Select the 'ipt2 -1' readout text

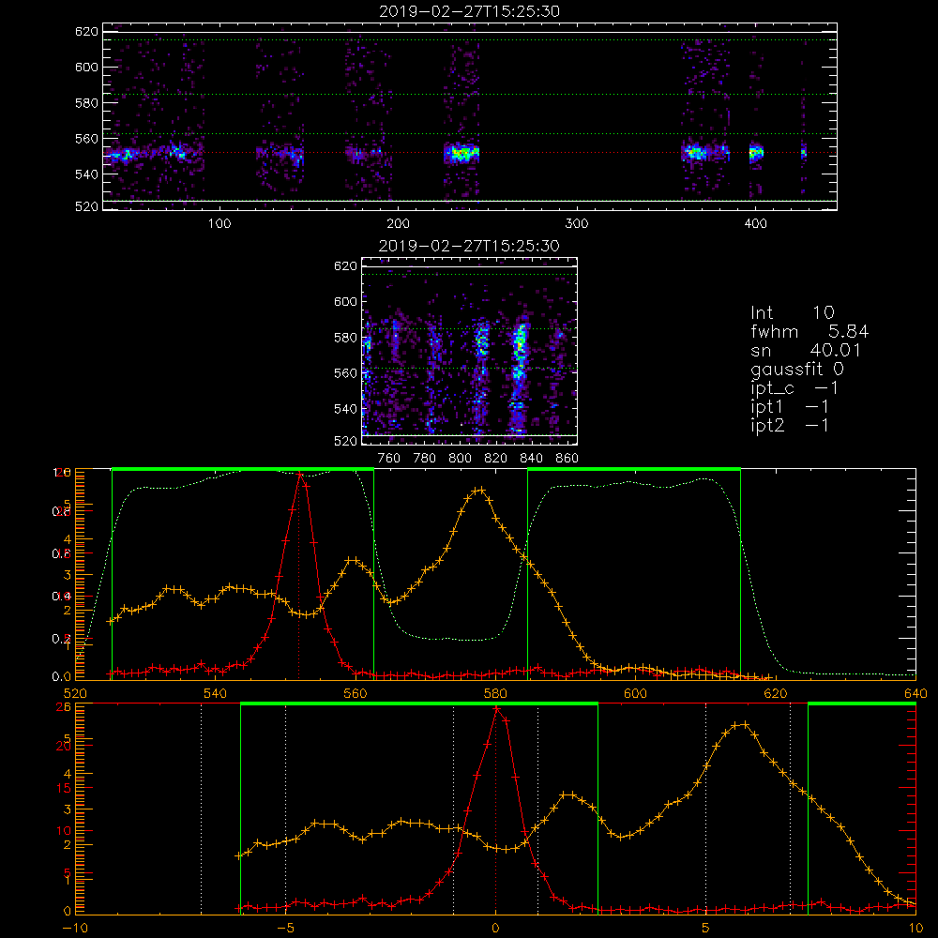click(x=790, y=426)
